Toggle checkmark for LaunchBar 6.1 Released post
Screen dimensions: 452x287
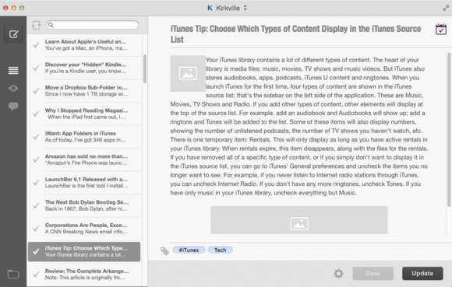36,183
